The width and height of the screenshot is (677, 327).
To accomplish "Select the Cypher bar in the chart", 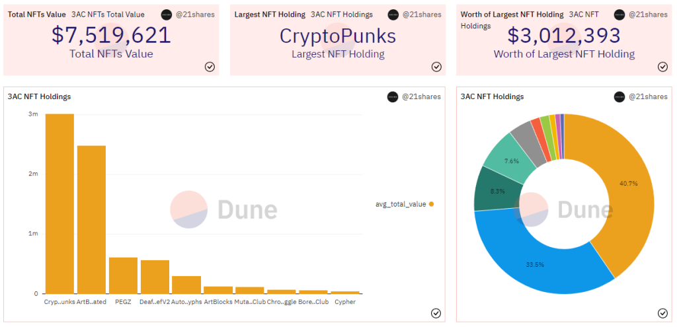I will click(x=345, y=293).
